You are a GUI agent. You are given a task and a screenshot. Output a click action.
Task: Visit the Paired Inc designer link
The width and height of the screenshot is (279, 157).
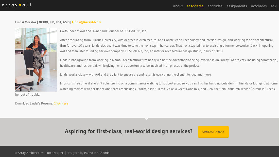91,153
